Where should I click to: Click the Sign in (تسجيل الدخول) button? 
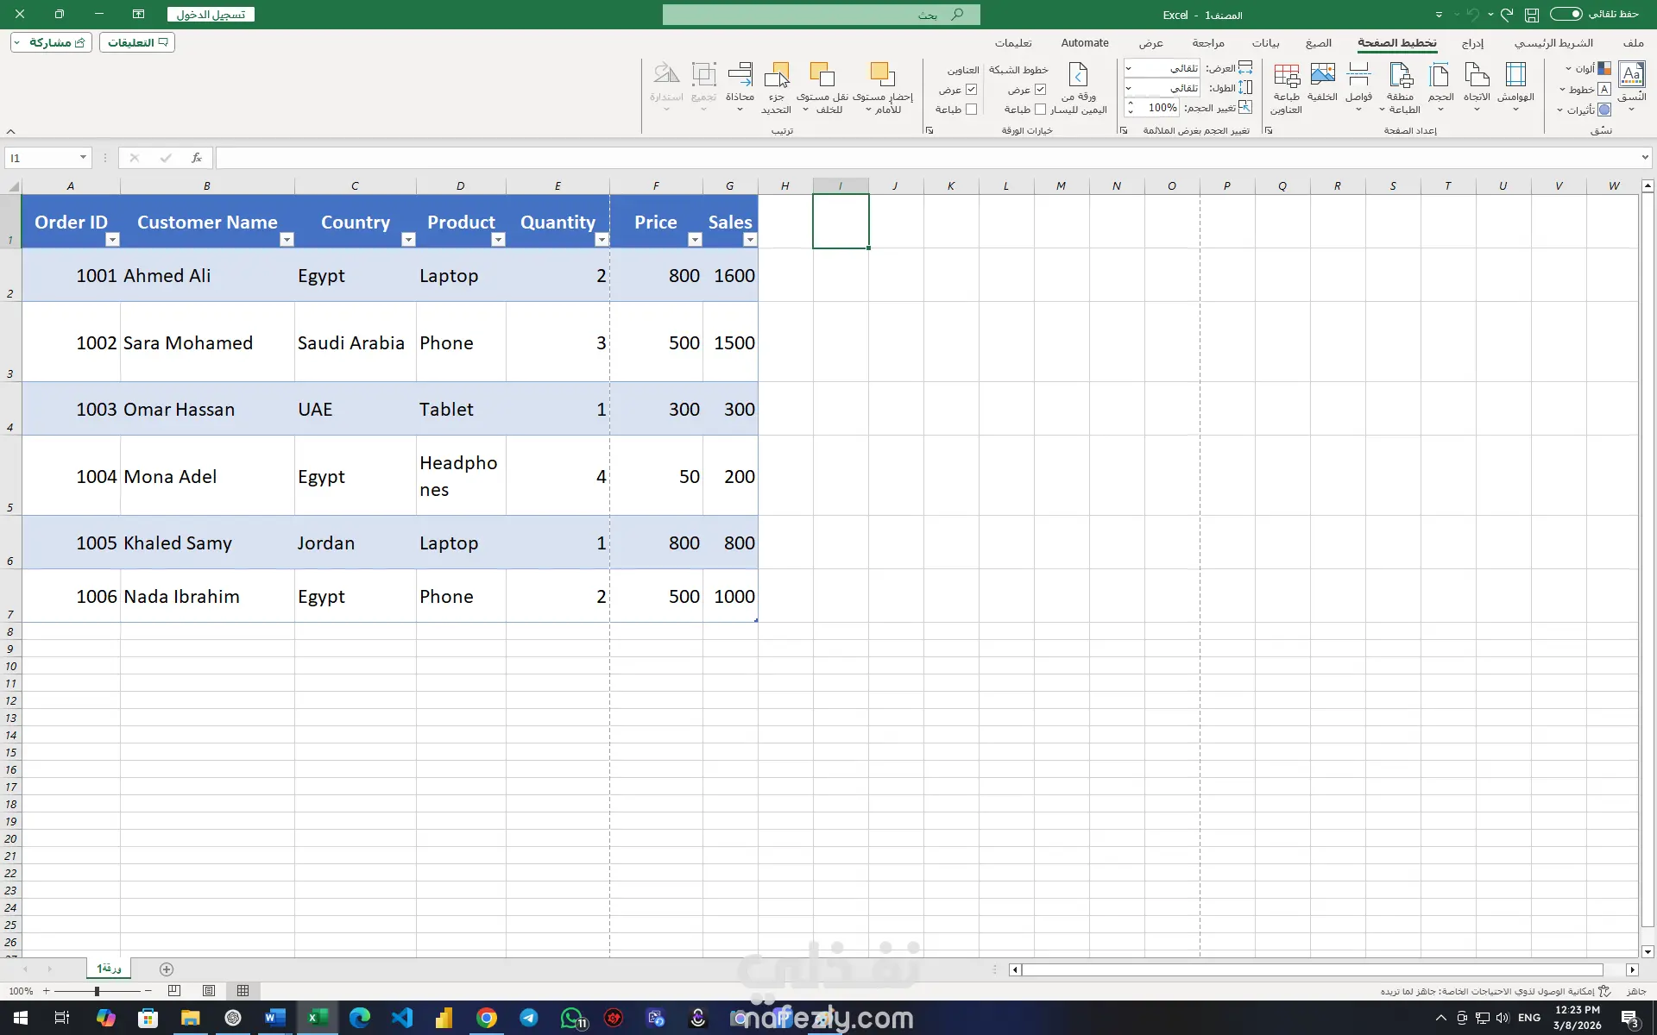211,15
